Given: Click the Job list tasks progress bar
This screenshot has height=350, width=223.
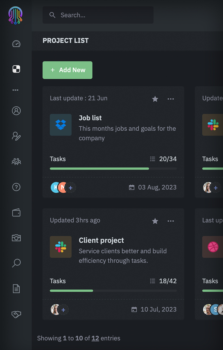Looking at the screenshot, I should click(113, 169).
